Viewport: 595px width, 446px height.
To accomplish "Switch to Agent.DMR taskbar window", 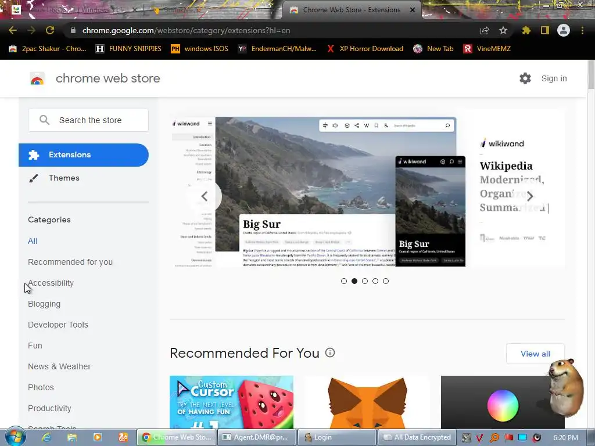I will [256, 437].
